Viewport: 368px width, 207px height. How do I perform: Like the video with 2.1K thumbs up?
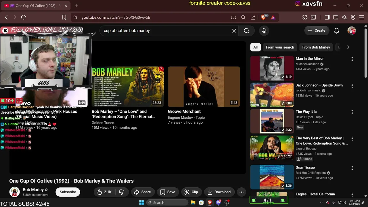(104, 192)
